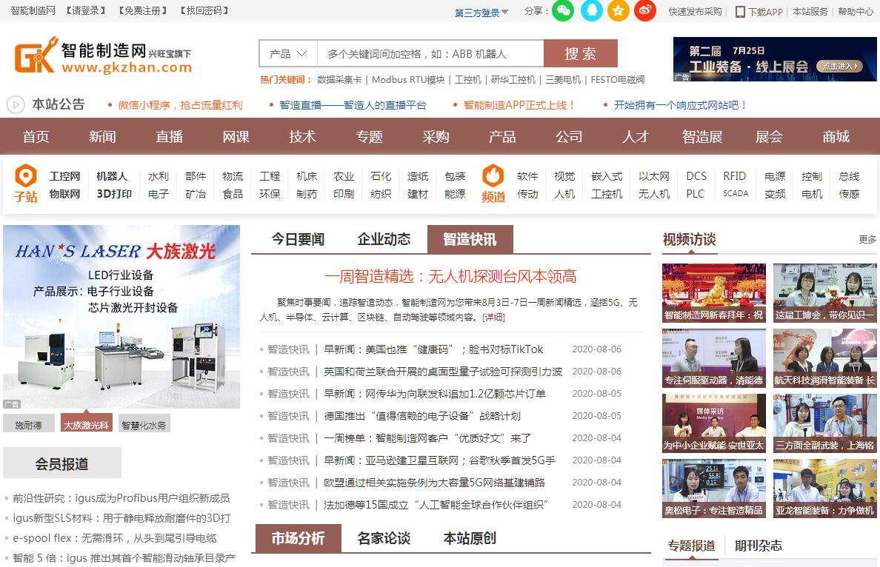This screenshot has width=880, height=567.
Task: Open 直播 in the main navigation bar
Action: click(x=169, y=137)
